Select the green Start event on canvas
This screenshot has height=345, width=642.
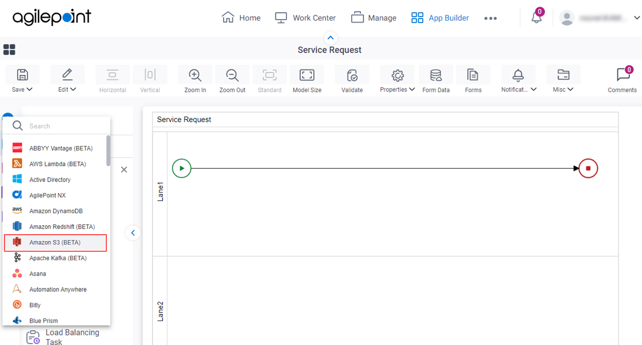click(182, 168)
